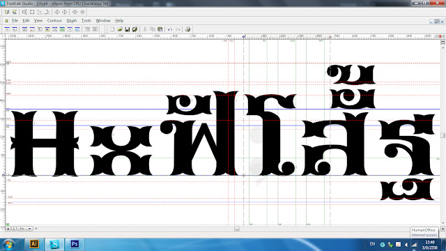Click the green-highlighted panel icon
The height and width of the screenshot is (251, 446).
(x=62, y=29)
